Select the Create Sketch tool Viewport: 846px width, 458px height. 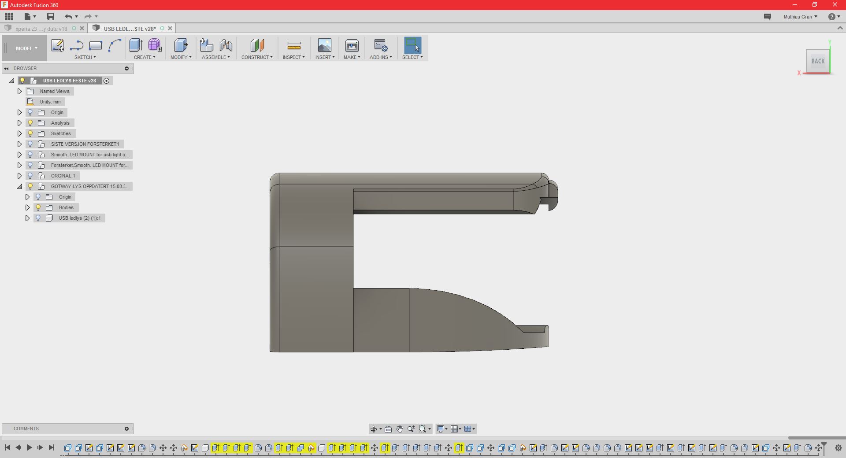coord(57,45)
